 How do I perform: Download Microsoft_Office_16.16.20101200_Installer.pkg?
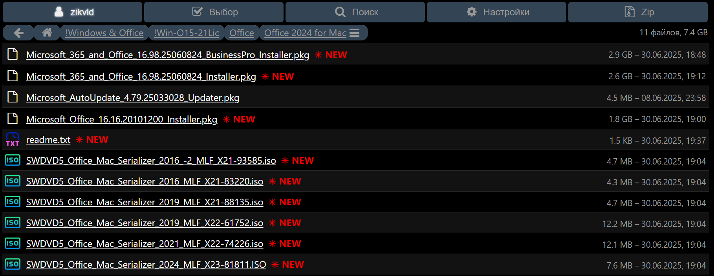pyautogui.click(x=122, y=119)
